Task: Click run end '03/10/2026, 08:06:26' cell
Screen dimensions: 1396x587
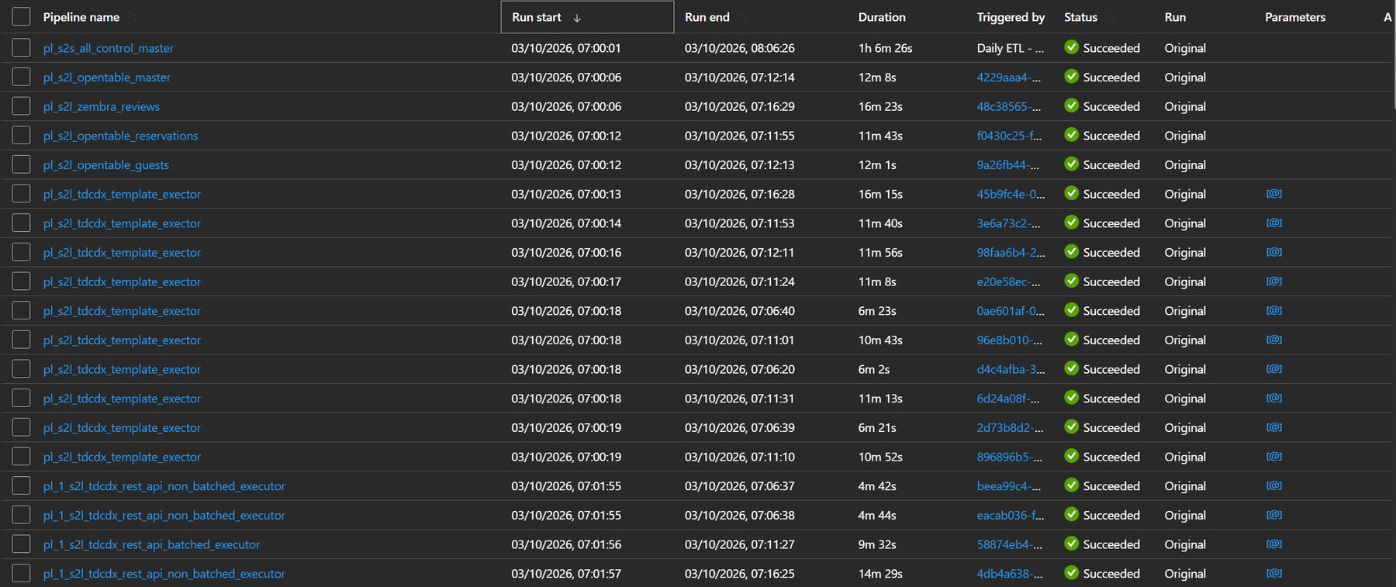Action: [x=740, y=48]
